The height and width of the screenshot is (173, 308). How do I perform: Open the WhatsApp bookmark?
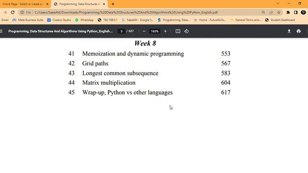84,20
